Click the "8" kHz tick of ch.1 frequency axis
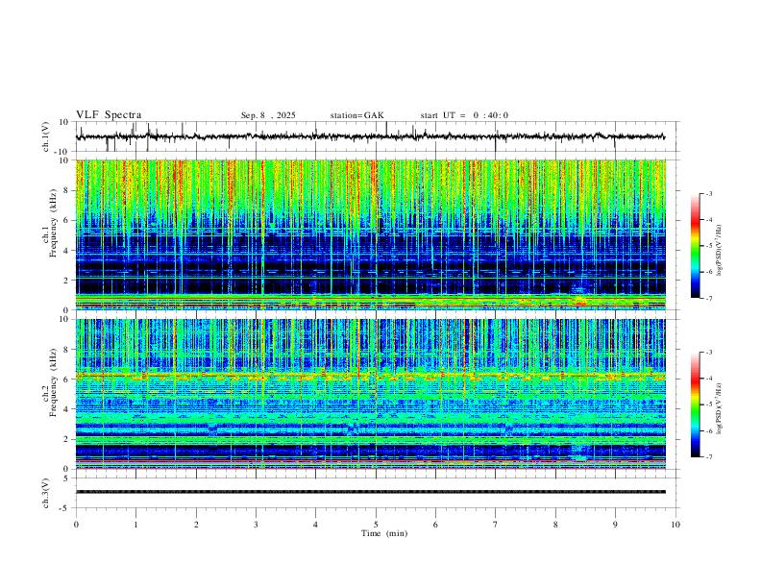This screenshot has height=588, width=761. pyautogui.click(x=67, y=190)
